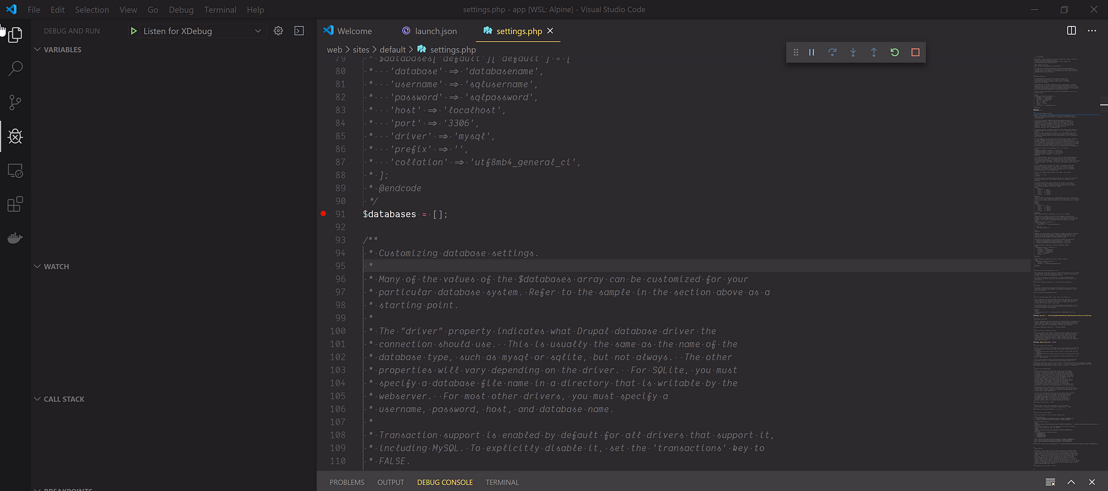Image resolution: width=1108 pixels, height=491 pixels.
Task: Select the settings.php editor tab
Action: 519,31
